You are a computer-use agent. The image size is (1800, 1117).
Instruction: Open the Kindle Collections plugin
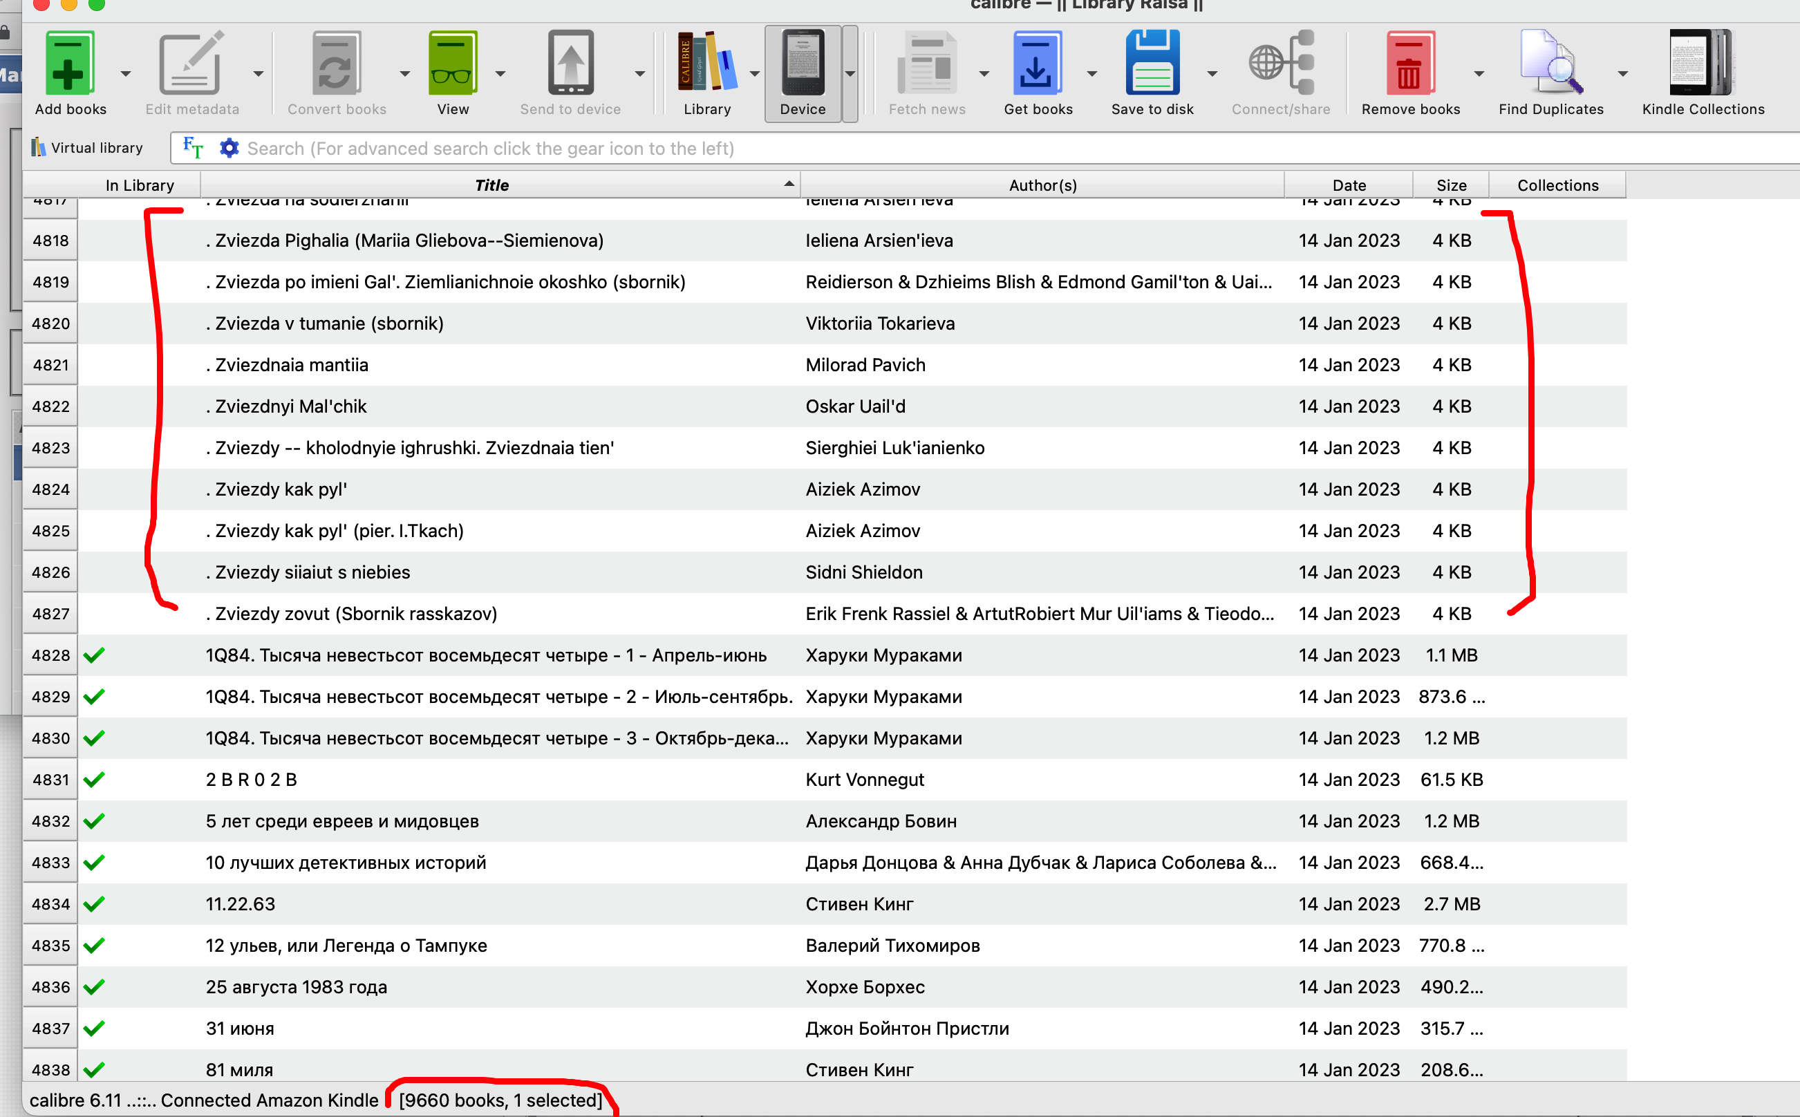1702,63
